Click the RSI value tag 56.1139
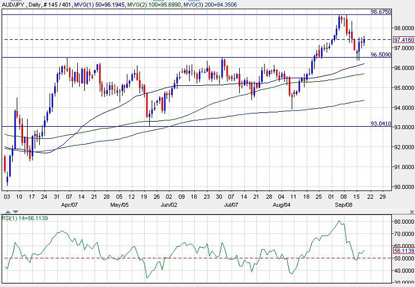The width and height of the screenshot is (415, 287). click(404, 251)
